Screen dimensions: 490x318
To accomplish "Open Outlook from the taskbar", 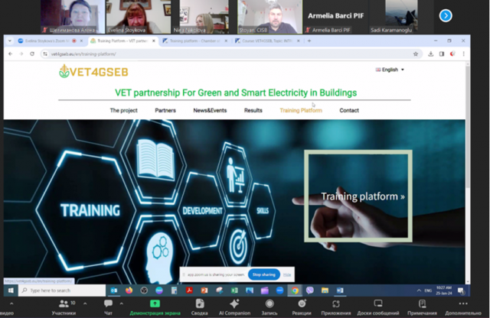I will coord(114,290).
